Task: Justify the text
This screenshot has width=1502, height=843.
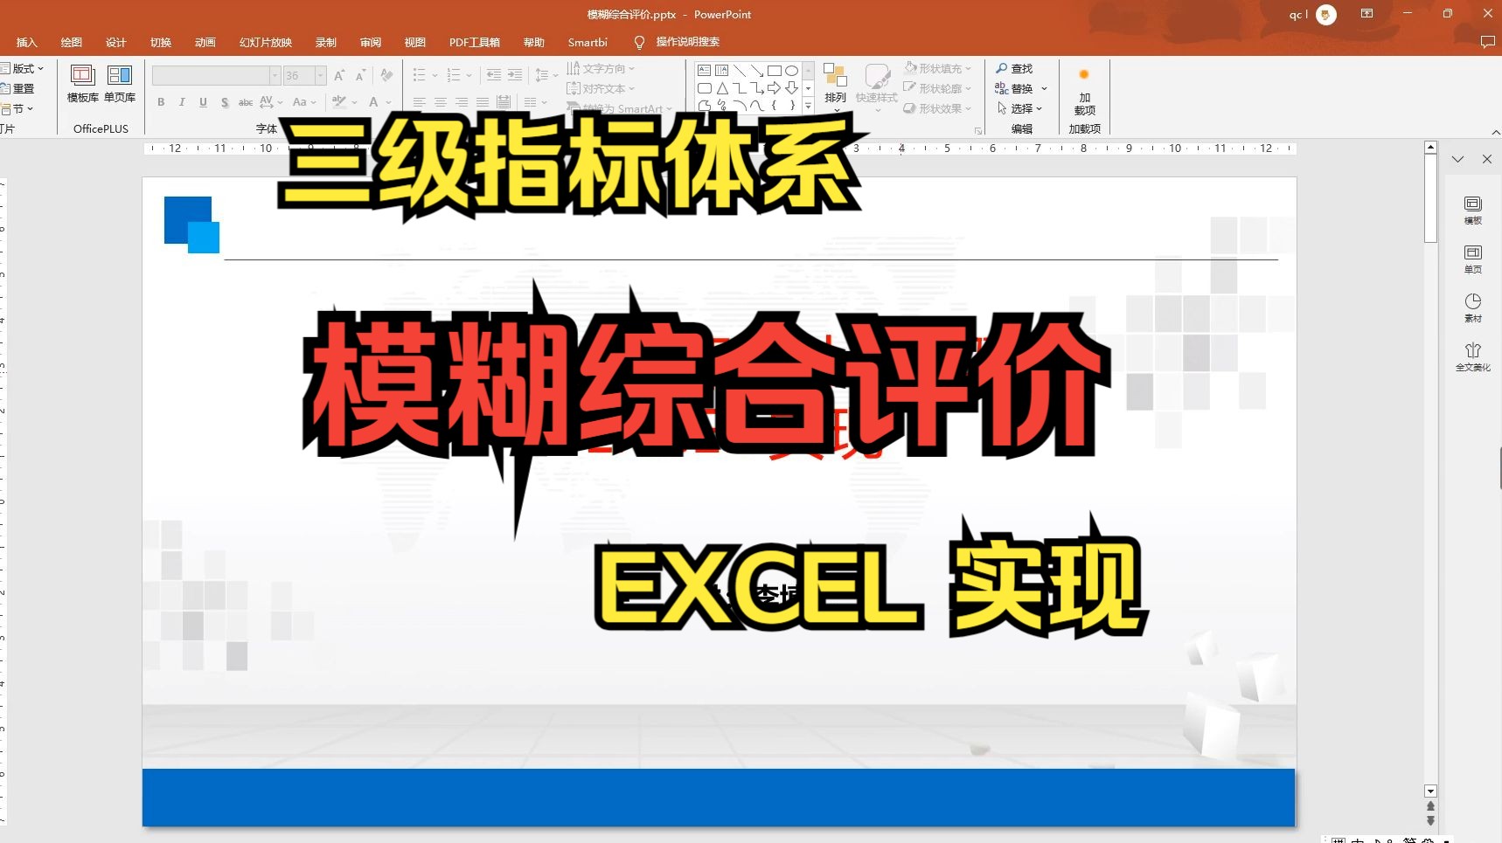Action: pos(483,102)
